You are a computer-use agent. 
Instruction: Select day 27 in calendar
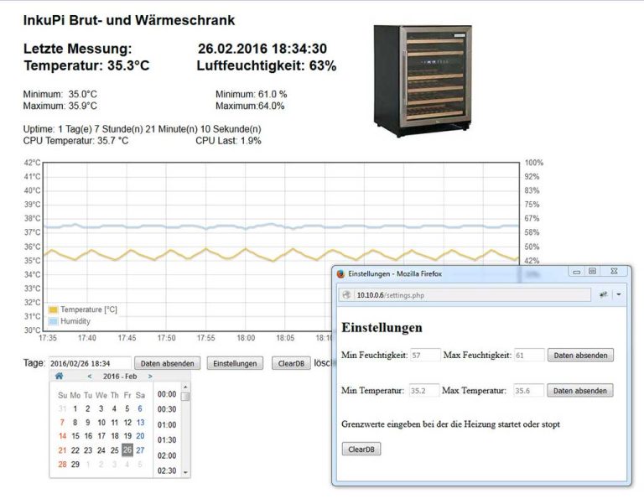tap(141, 450)
